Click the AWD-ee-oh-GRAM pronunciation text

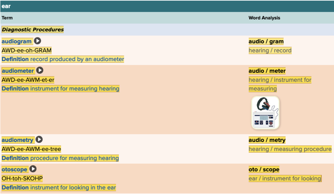coord(27,50)
